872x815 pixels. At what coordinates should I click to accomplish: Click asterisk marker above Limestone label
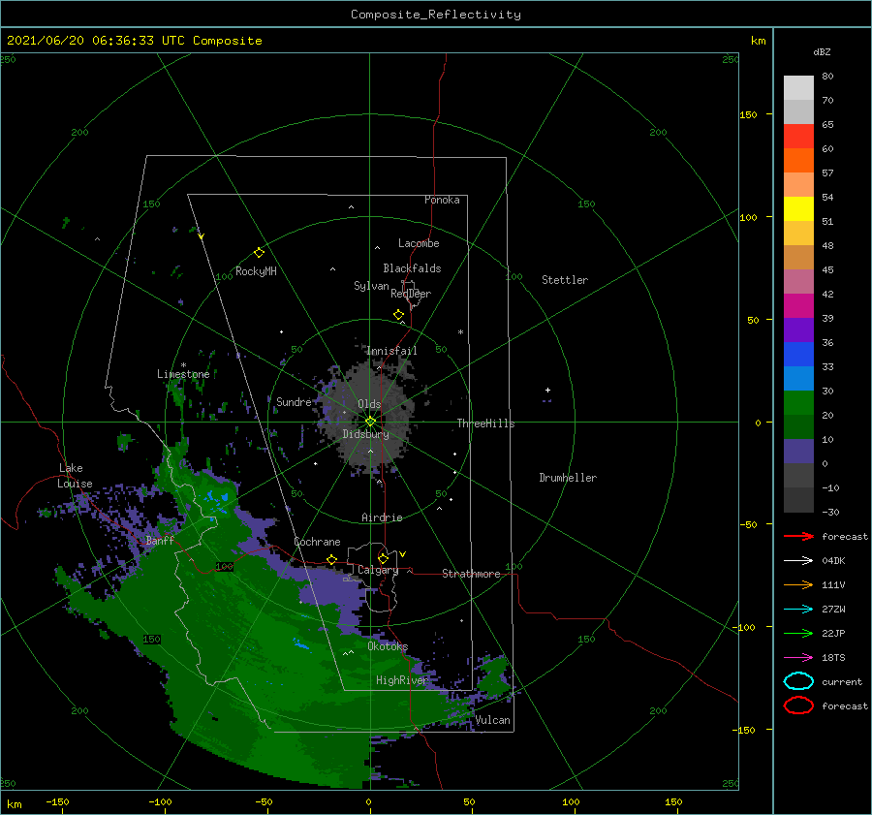[183, 365]
